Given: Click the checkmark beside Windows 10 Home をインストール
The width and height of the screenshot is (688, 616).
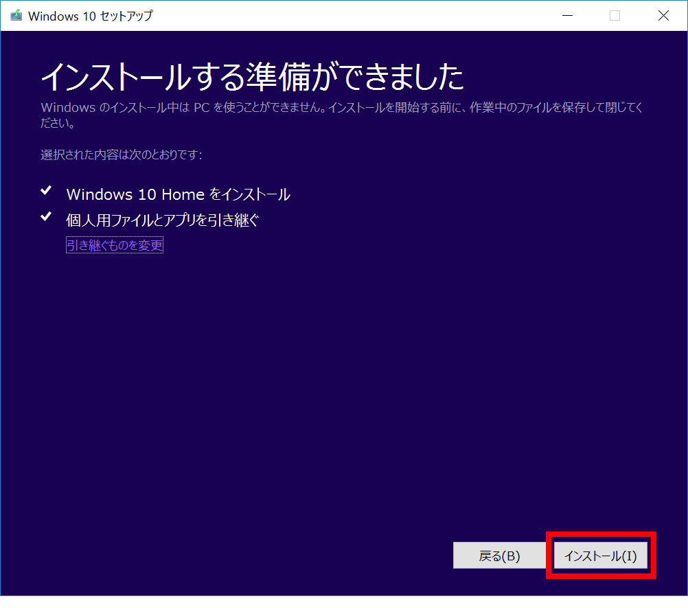Looking at the screenshot, I should click(46, 190).
